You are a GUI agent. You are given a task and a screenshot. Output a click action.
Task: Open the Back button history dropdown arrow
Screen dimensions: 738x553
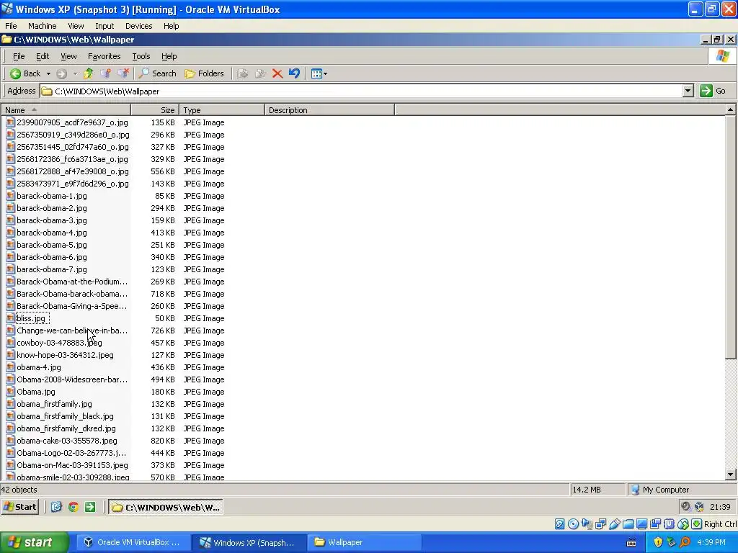pyautogui.click(x=48, y=74)
